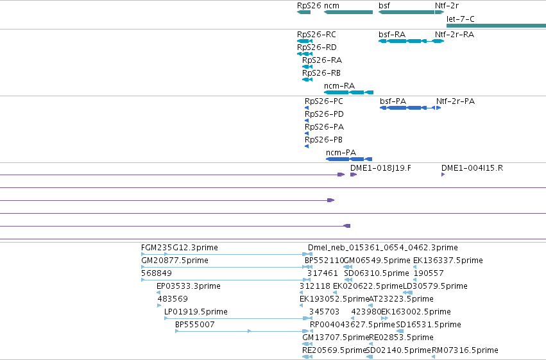The height and width of the screenshot is (360, 546).
Task: Open the 190557 EST label
Action: tap(429, 273)
